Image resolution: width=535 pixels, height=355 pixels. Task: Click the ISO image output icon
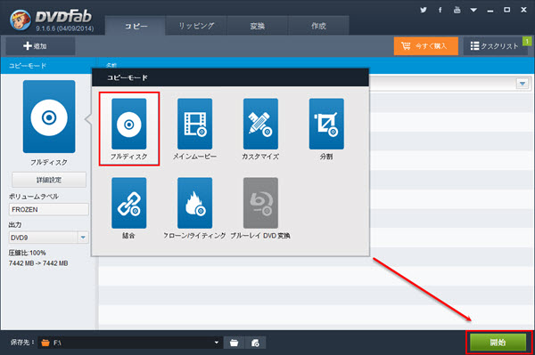[x=255, y=343]
